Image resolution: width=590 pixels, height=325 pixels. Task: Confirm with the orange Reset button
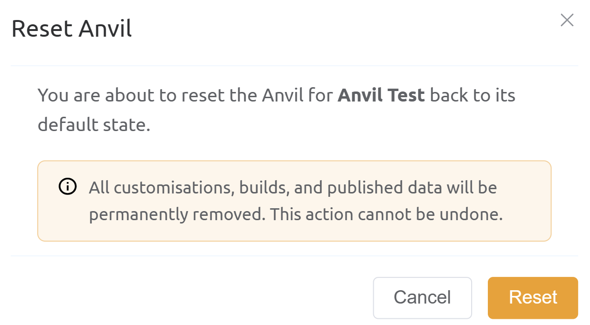click(533, 297)
